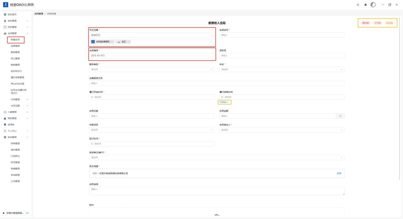This screenshot has height=219, width=403.
Task: Click the 合同名称 input field
Action: [x=282, y=35]
